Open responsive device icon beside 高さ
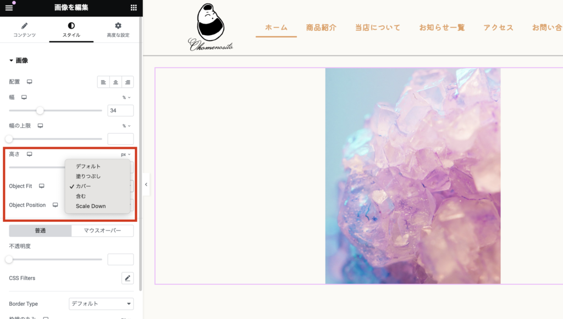The image size is (563, 319). coord(30,154)
